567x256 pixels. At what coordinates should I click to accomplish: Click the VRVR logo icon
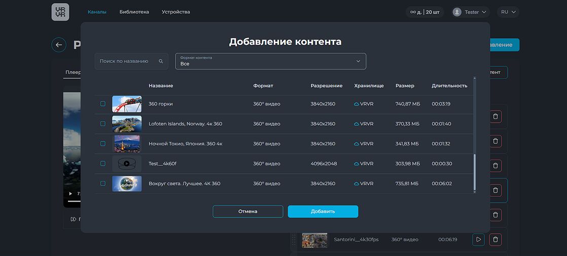(x=60, y=12)
